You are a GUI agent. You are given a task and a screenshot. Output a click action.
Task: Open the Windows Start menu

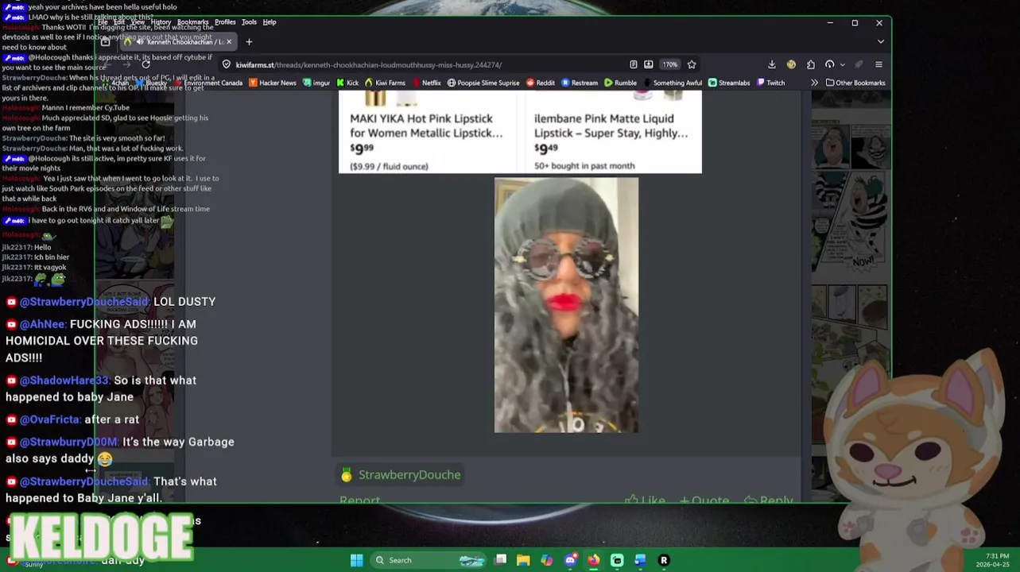[x=357, y=560]
